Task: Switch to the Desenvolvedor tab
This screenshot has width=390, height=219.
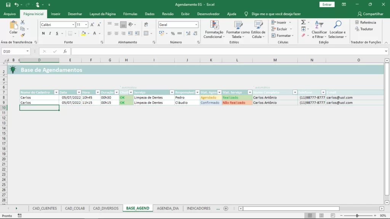Action: coord(208,14)
